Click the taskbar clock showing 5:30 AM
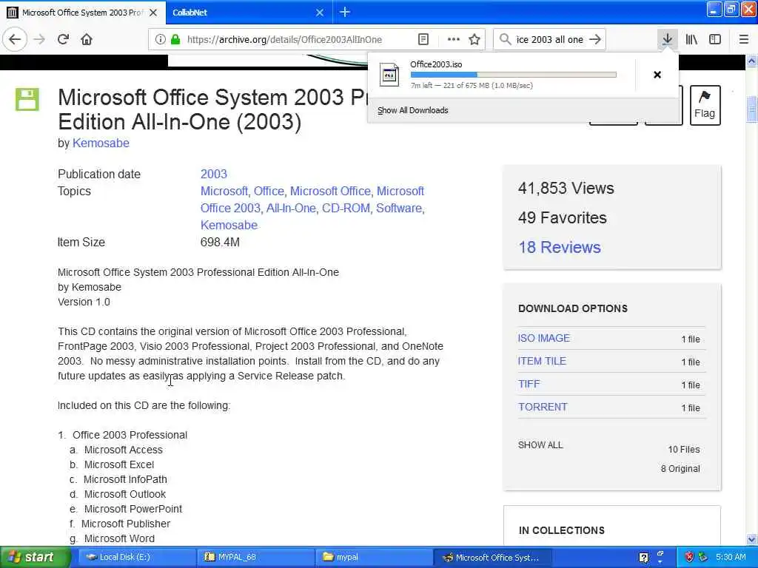This screenshot has height=568, width=758. [x=731, y=557]
